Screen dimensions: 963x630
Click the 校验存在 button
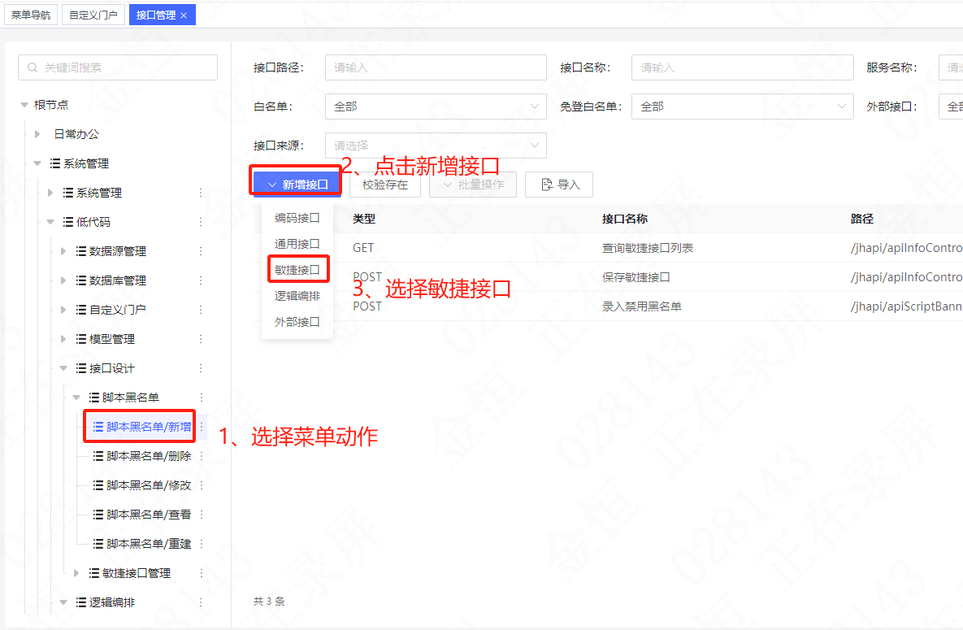tap(385, 185)
